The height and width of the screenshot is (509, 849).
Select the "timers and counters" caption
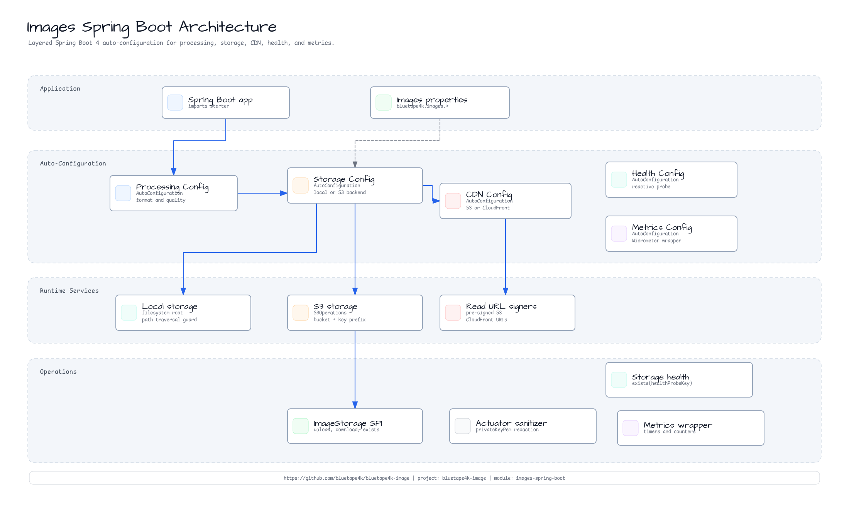point(670,431)
